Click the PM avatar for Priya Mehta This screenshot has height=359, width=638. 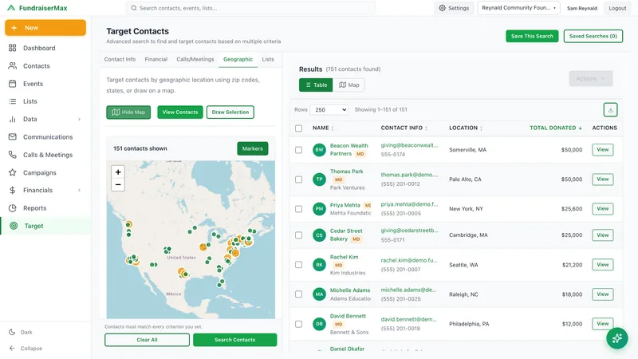[x=320, y=209]
